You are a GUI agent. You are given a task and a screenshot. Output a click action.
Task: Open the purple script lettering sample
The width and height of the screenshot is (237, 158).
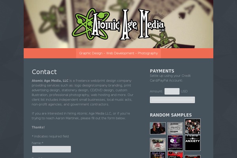pos(158,155)
